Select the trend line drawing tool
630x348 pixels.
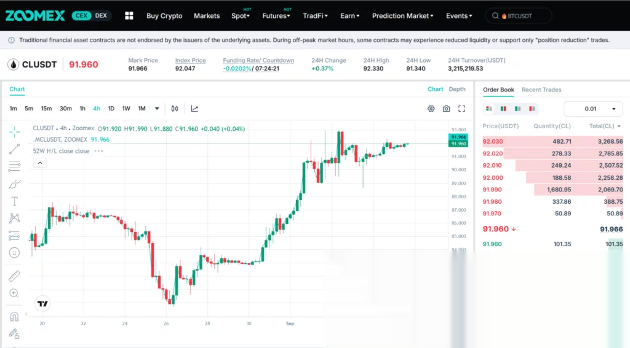(15, 149)
